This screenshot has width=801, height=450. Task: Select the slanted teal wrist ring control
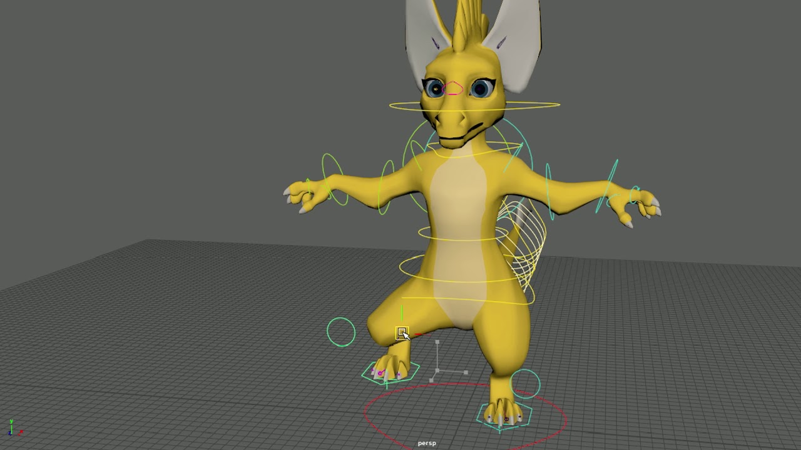click(x=608, y=186)
